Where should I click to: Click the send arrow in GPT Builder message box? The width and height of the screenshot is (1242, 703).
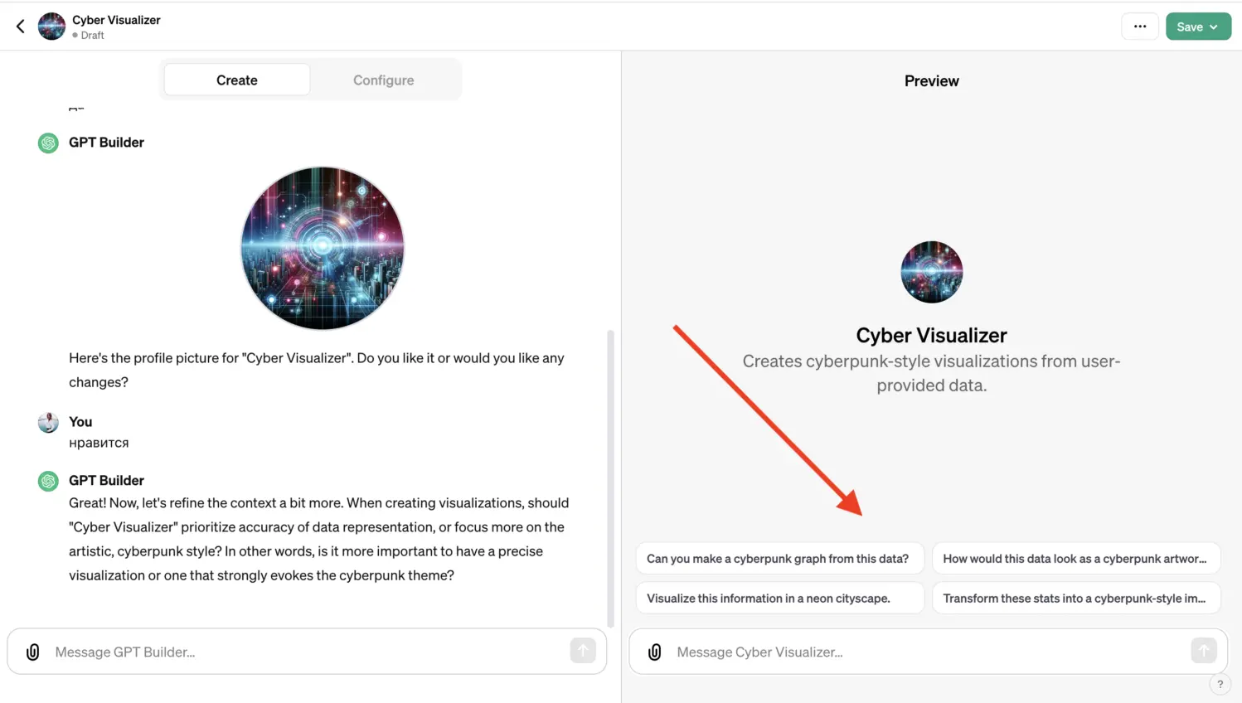click(582, 651)
